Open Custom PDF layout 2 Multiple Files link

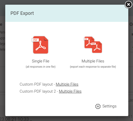(x=70, y=91)
